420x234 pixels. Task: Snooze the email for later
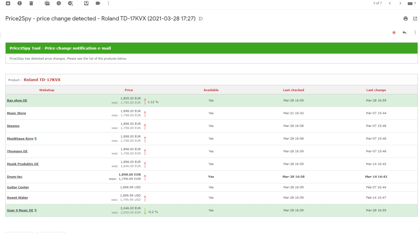click(59, 4)
